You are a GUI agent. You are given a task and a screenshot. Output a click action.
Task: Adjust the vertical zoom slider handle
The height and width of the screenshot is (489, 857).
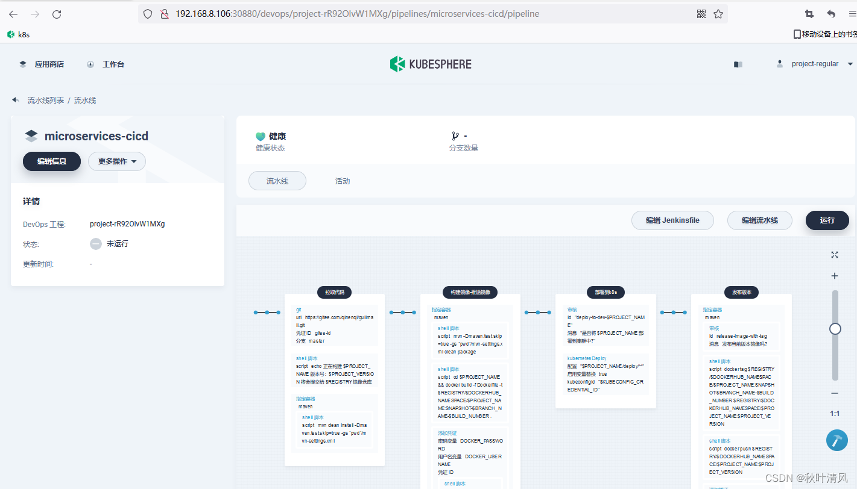pyautogui.click(x=835, y=329)
